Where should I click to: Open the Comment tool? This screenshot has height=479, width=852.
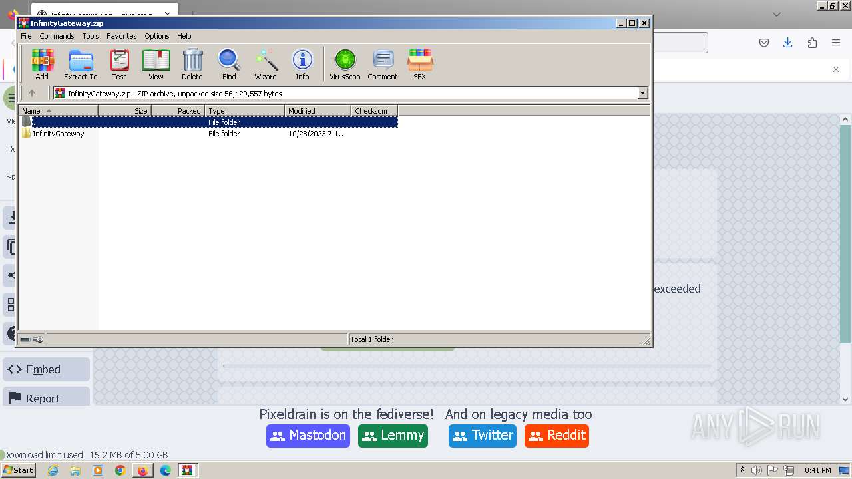[x=383, y=65]
